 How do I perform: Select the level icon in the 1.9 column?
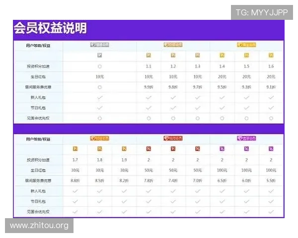[x=124, y=149]
